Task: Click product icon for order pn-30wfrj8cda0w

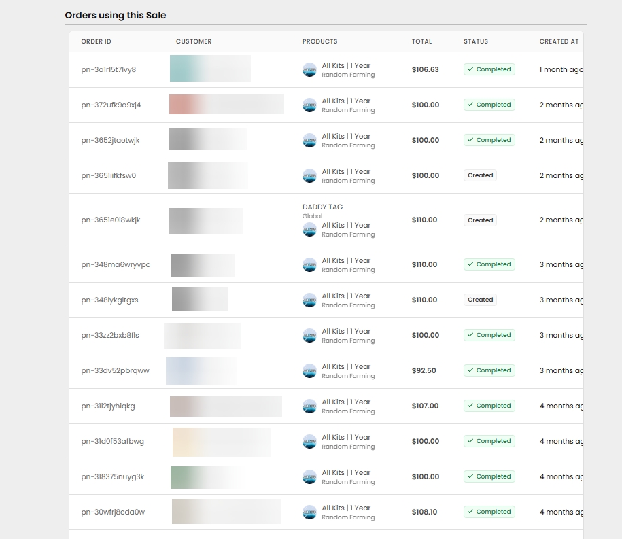Action: click(309, 512)
